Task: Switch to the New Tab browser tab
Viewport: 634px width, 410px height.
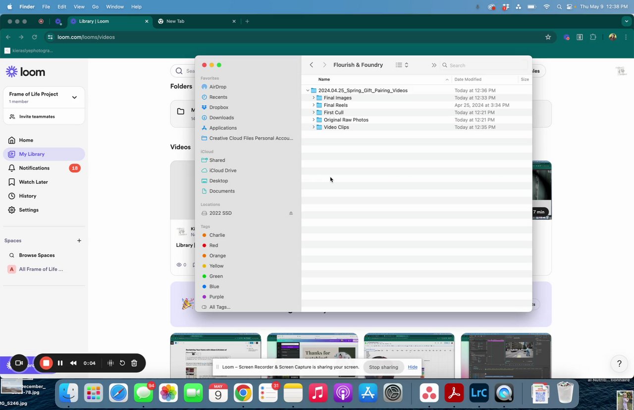Action: pos(197,21)
